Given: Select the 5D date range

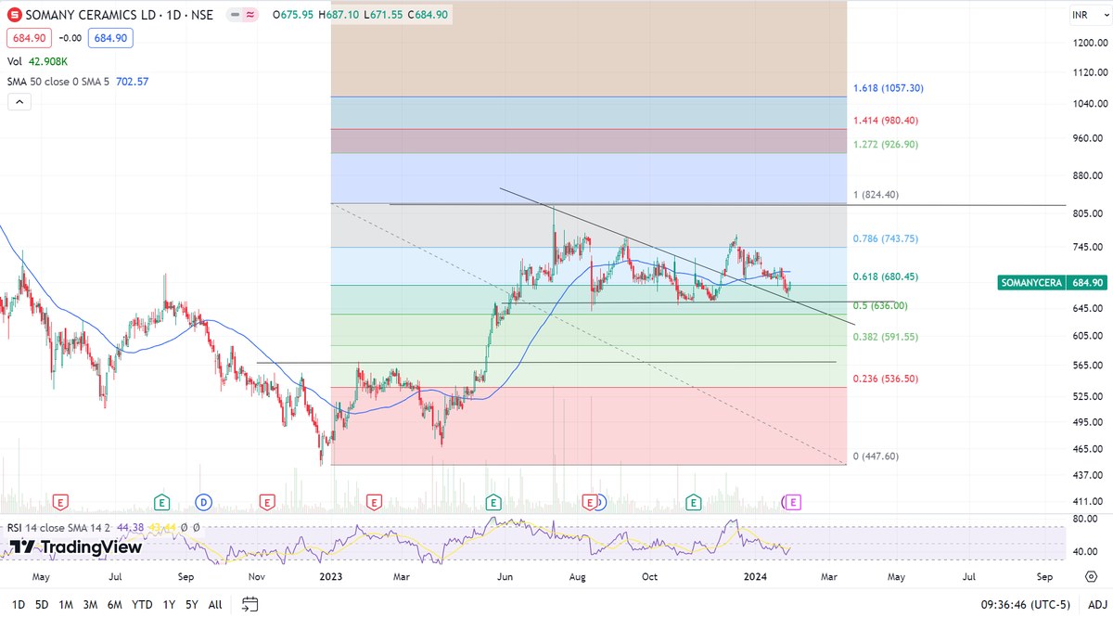Looking at the screenshot, I should pos(42,604).
